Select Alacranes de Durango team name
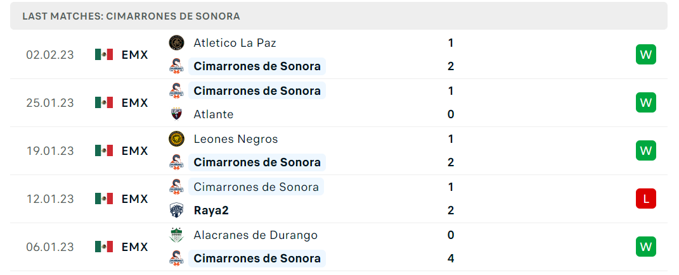679x275 pixels. [x=255, y=235]
